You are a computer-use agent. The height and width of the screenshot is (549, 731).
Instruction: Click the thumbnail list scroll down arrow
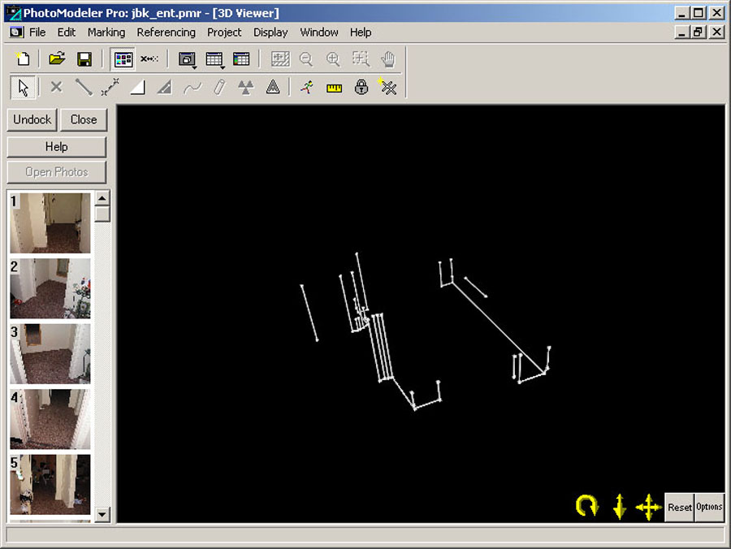[x=102, y=515]
